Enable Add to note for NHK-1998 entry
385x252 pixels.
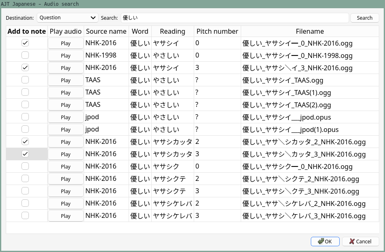point(25,55)
